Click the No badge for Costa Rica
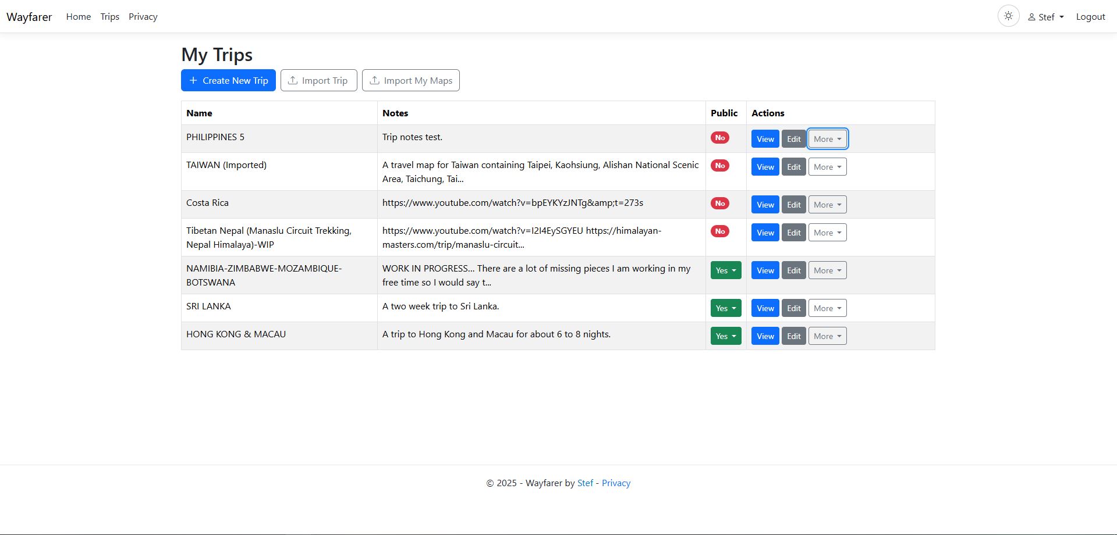 click(x=720, y=204)
